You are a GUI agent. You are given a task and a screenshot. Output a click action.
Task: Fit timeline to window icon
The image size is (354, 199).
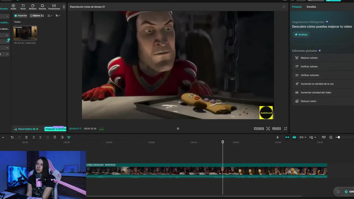point(324,137)
